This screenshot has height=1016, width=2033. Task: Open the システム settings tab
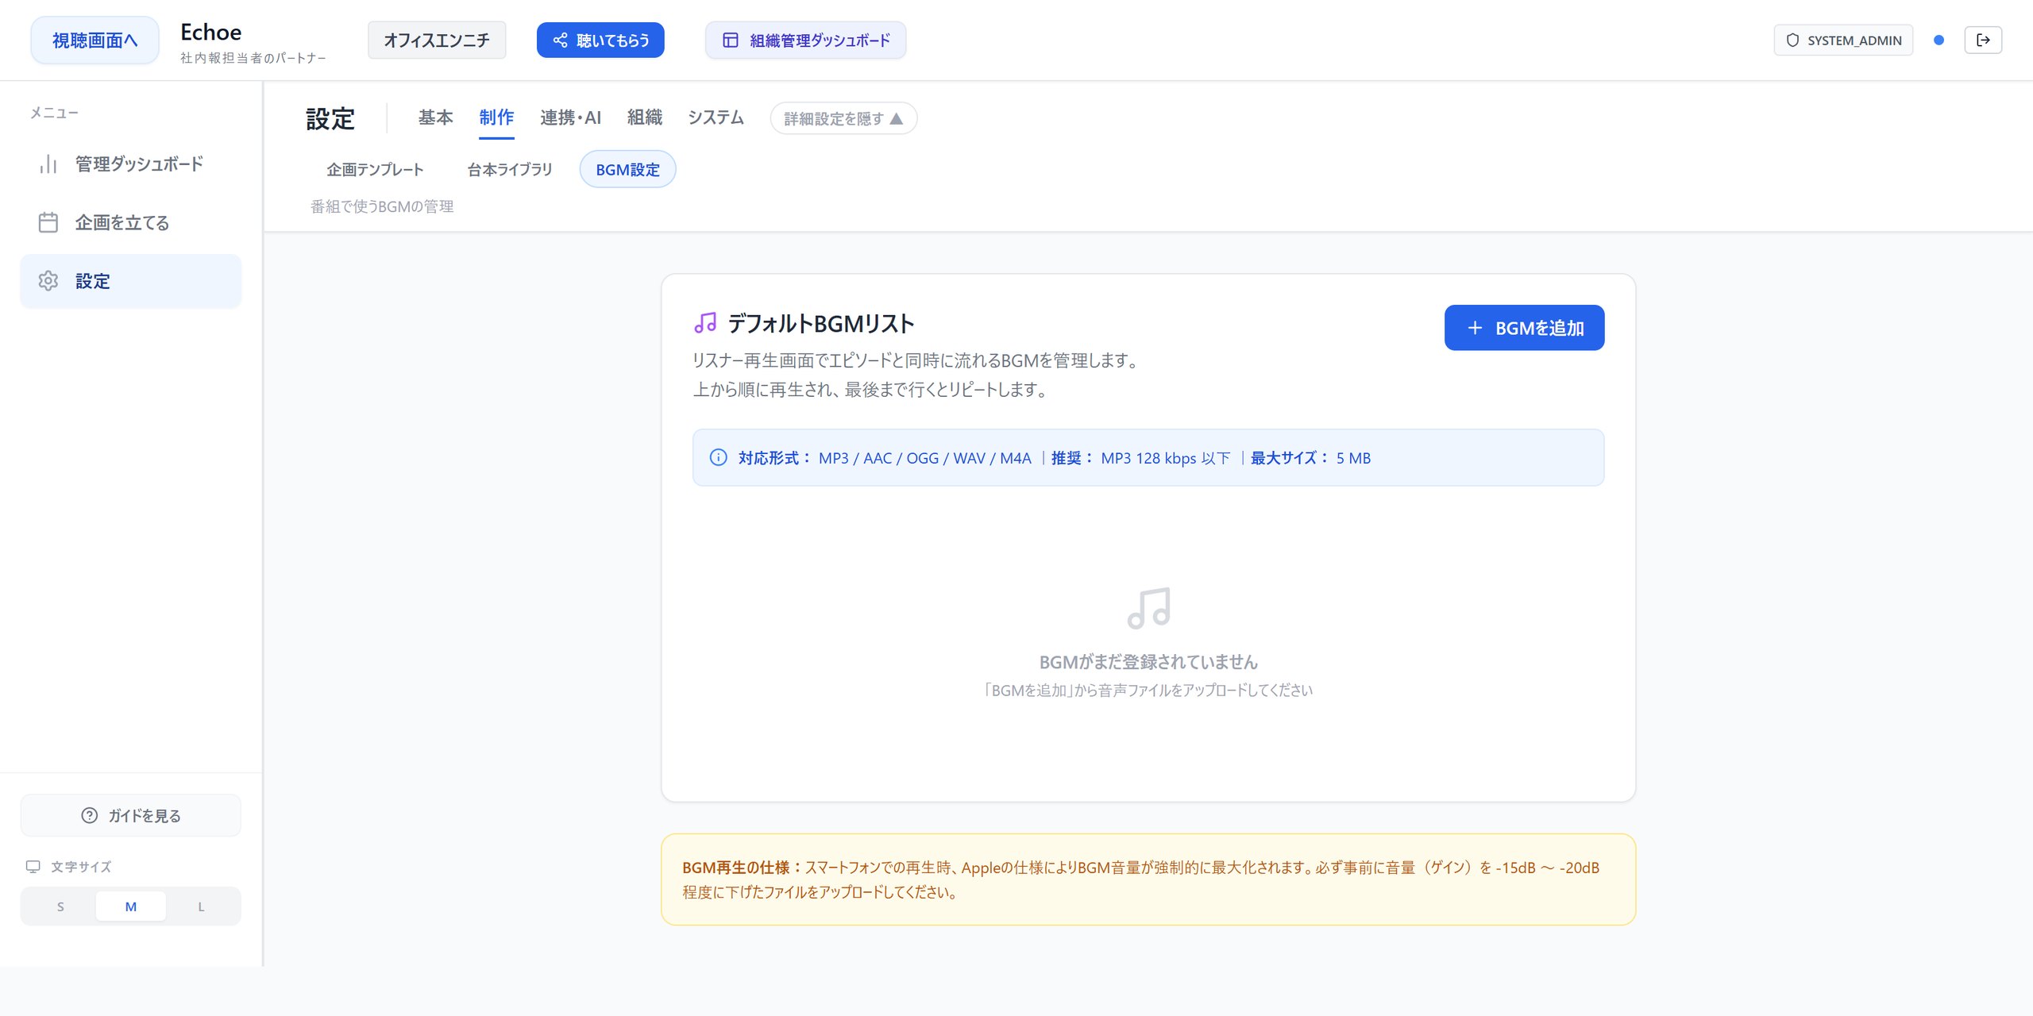(716, 117)
